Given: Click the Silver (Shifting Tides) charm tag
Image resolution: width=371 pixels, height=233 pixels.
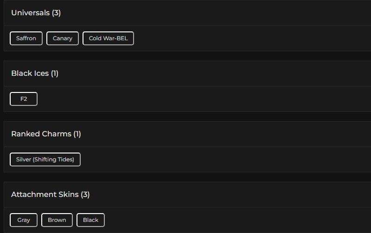Looking at the screenshot, I should pyautogui.click(x=45, y=159).
